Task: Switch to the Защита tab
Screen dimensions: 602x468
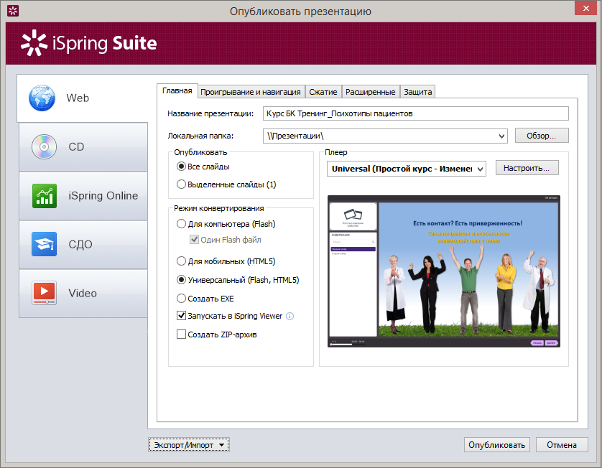Action: coord(417,92)
